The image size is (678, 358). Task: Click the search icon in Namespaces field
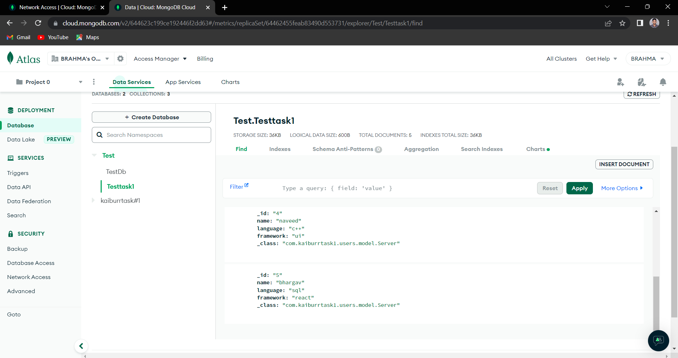tap(99, 135)
